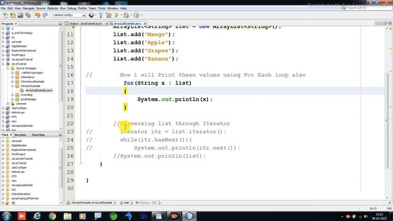Image resolution: width=393 pixels, height=221 pixels.
Task: Switch to the Favorites tab
Action: (38, 135)
